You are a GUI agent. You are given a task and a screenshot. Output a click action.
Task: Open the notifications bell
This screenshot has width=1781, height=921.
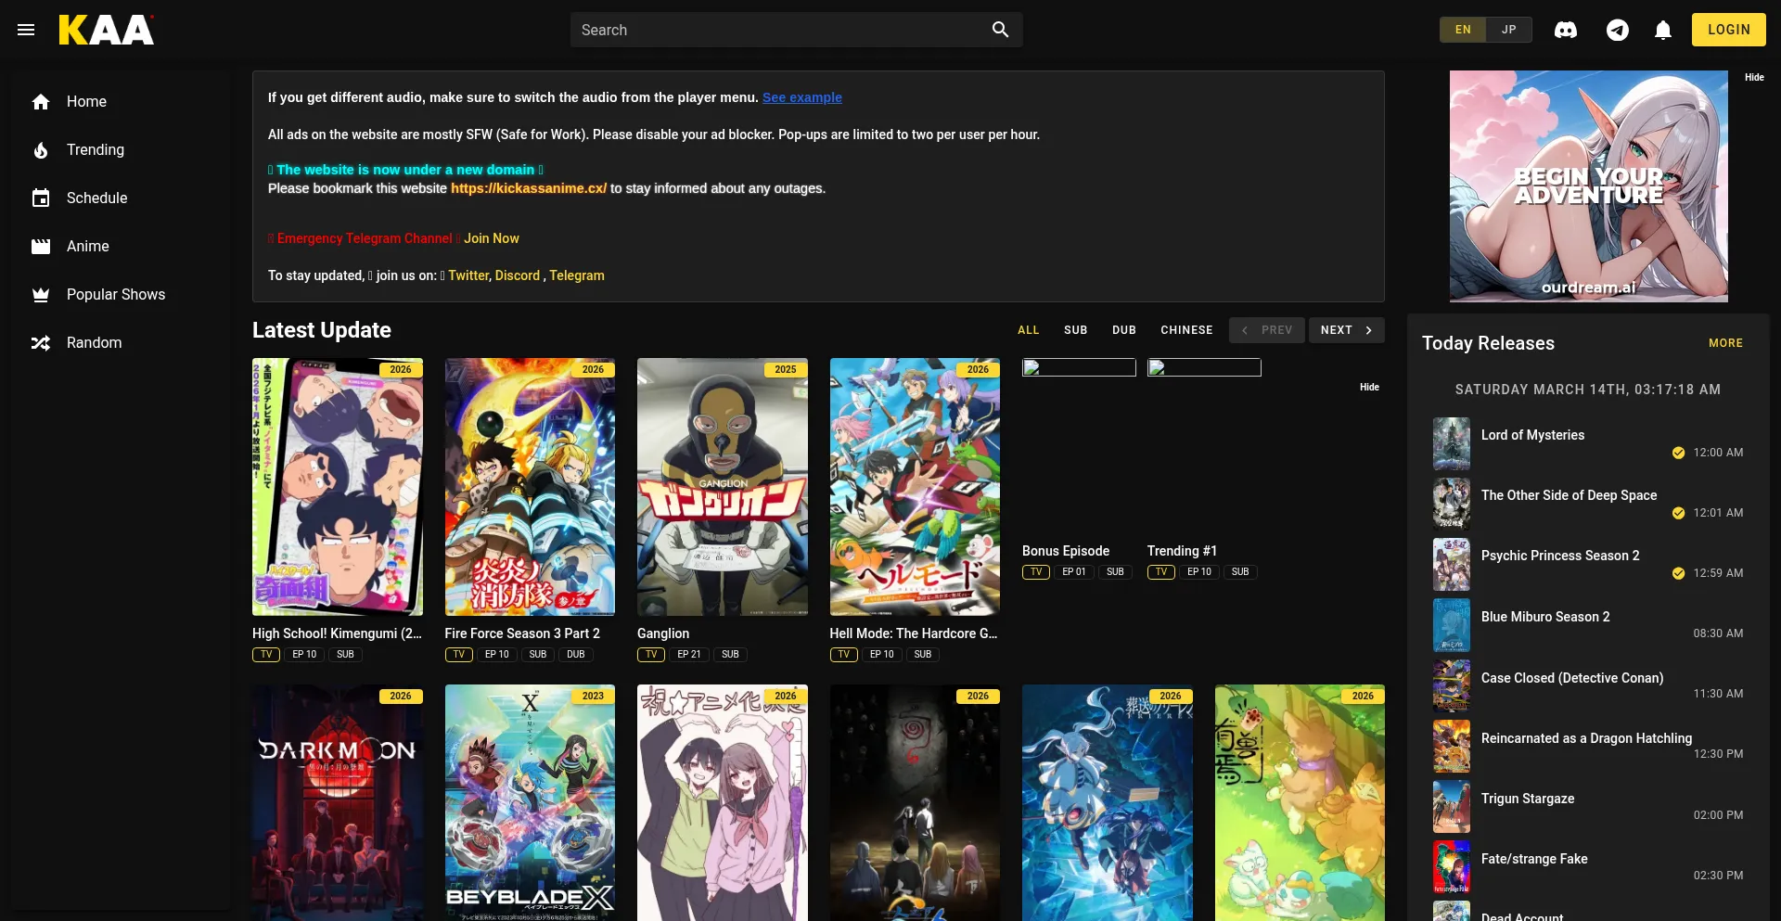coord(1663,30)
